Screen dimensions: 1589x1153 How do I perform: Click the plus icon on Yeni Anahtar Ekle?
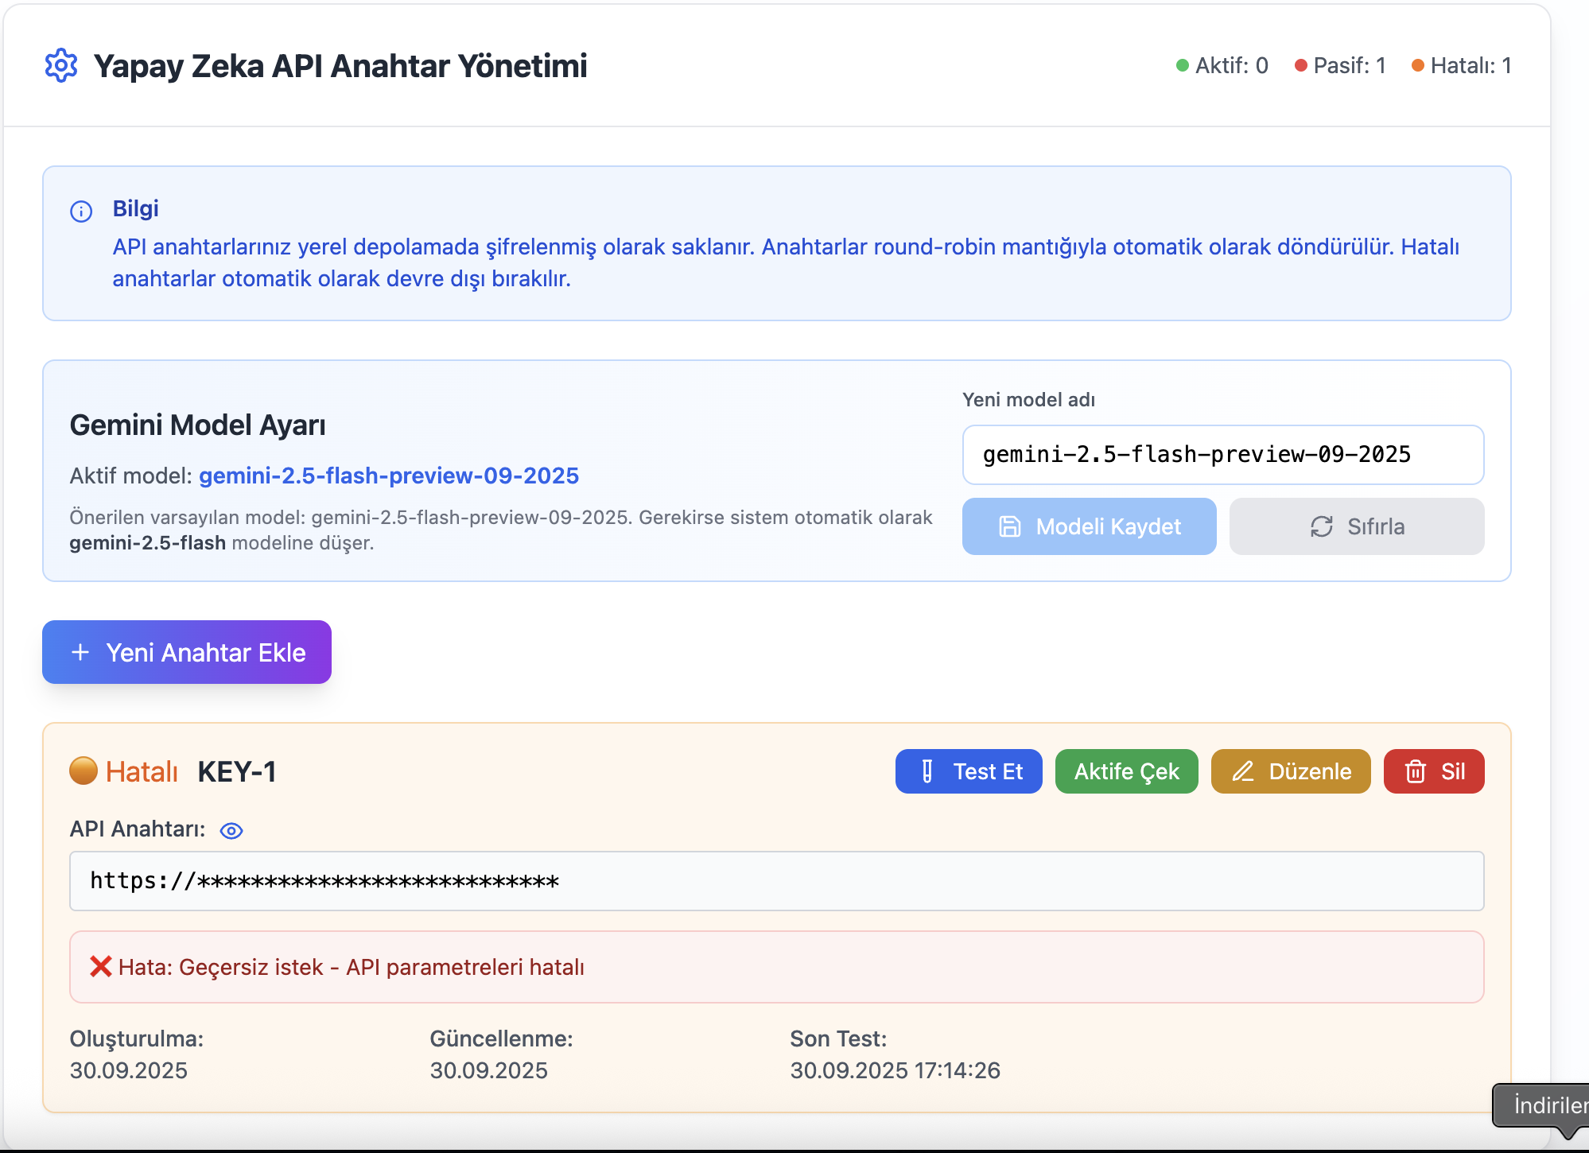[x=80, y=652]
